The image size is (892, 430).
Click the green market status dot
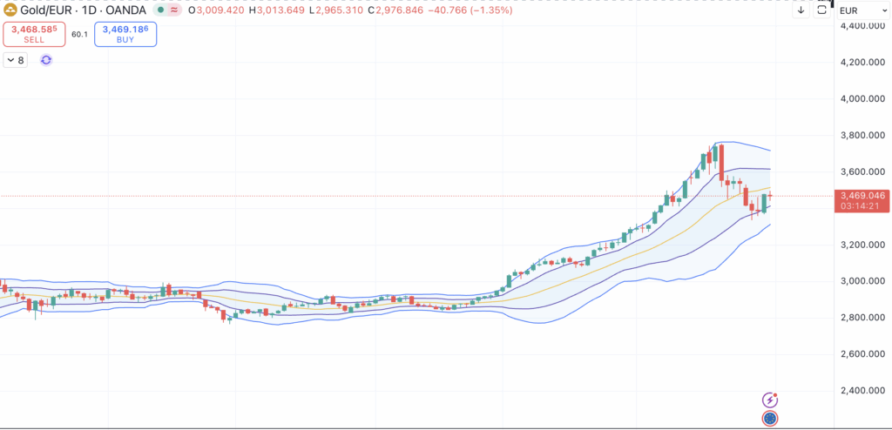[160, 10]
